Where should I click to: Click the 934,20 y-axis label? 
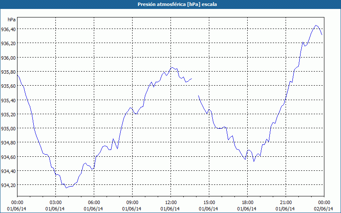[x=8, y=185]
